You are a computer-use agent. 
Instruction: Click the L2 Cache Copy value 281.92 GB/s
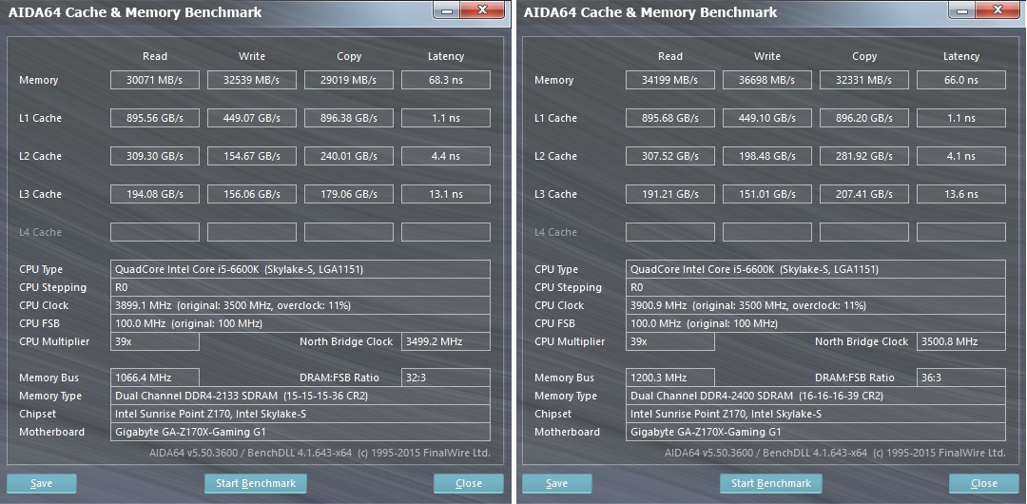[x=864, y=156]
